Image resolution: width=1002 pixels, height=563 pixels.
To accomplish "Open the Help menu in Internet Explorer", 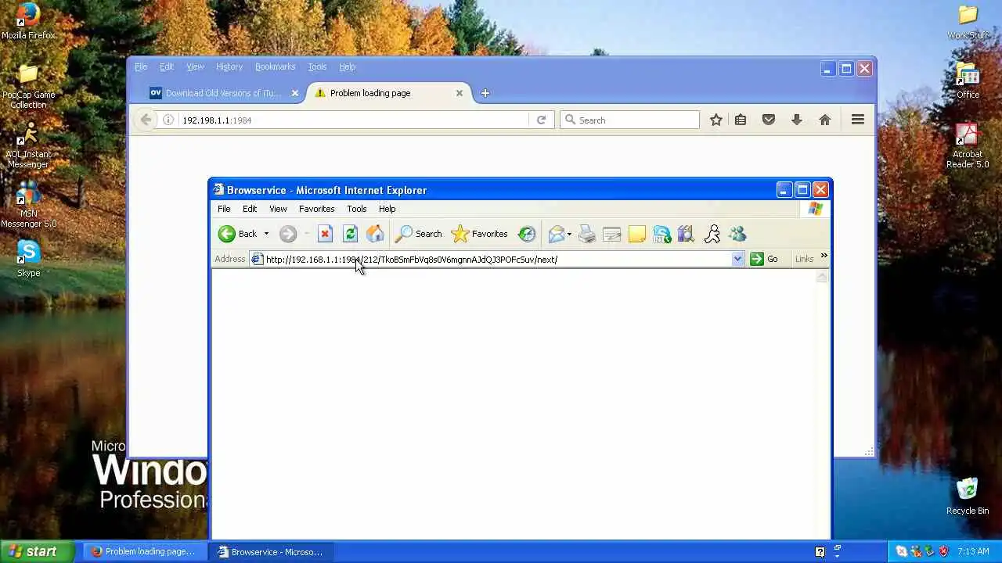I will click(x=387, y=209).
